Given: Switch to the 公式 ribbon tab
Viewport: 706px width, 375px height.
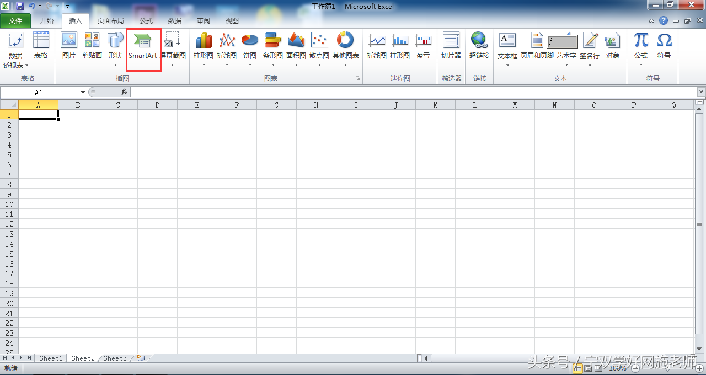Looking at the screenshot, I should click(x=146, y=21).
